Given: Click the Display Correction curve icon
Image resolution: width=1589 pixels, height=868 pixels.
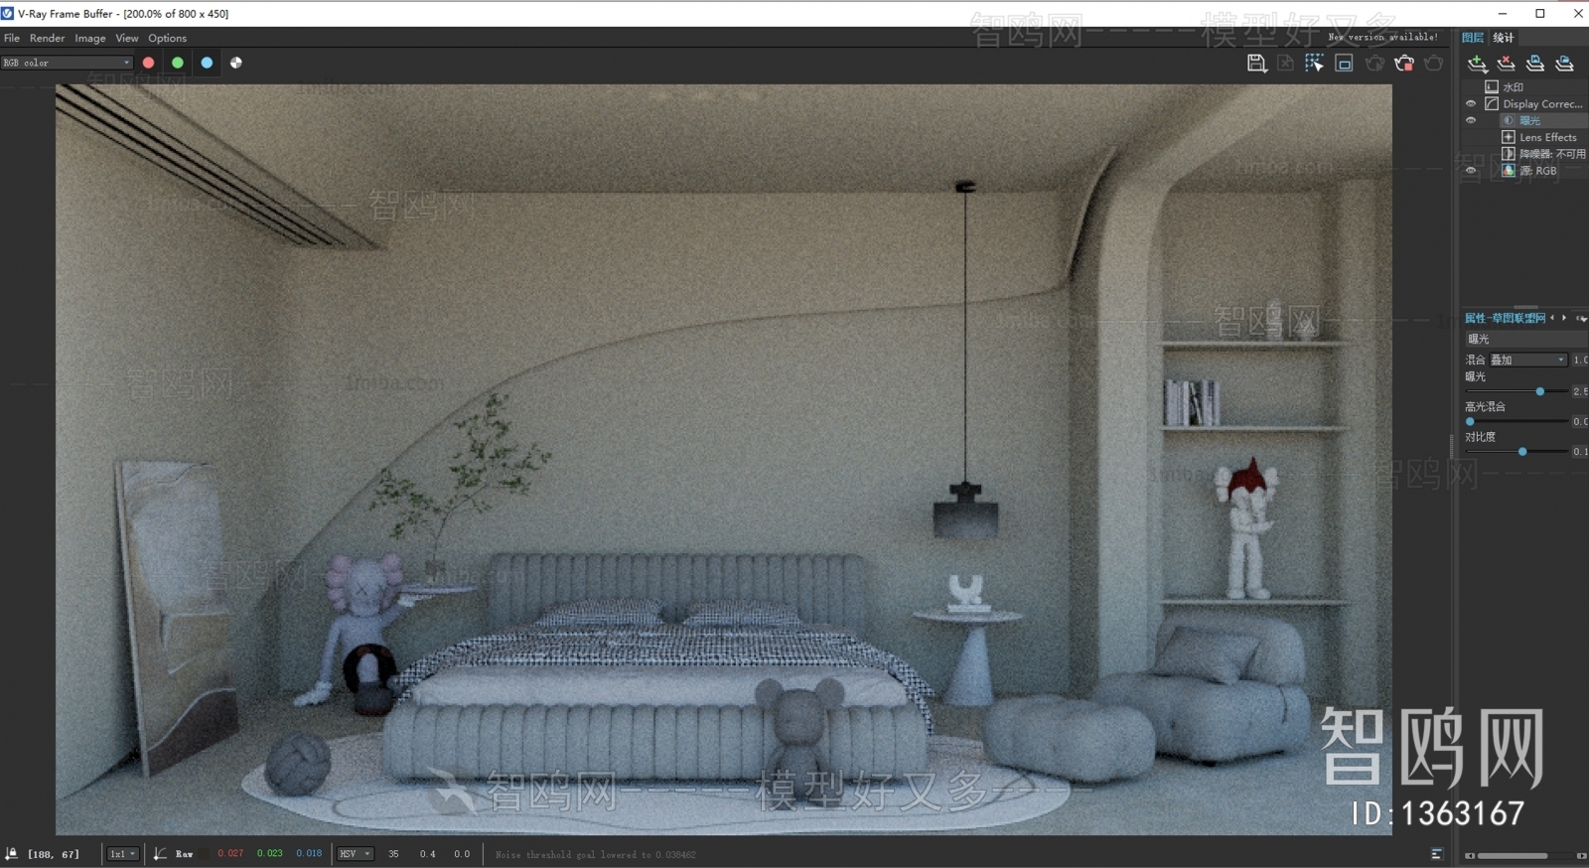Looking at the screenshot, I should pos(1492,103).
